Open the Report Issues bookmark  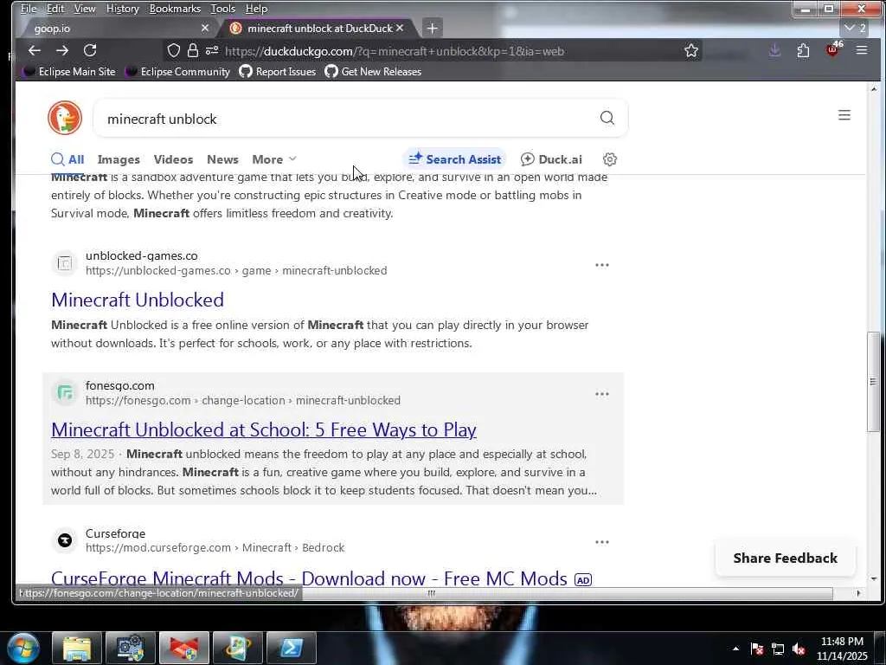click(278, 72)
